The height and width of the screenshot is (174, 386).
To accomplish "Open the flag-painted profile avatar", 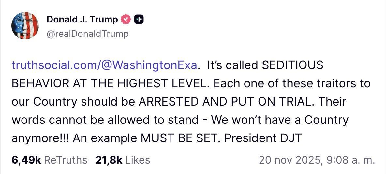I will point(25,26).
